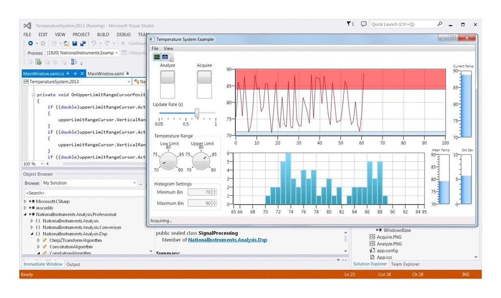Click the Visual Studio logo icon

27,25
